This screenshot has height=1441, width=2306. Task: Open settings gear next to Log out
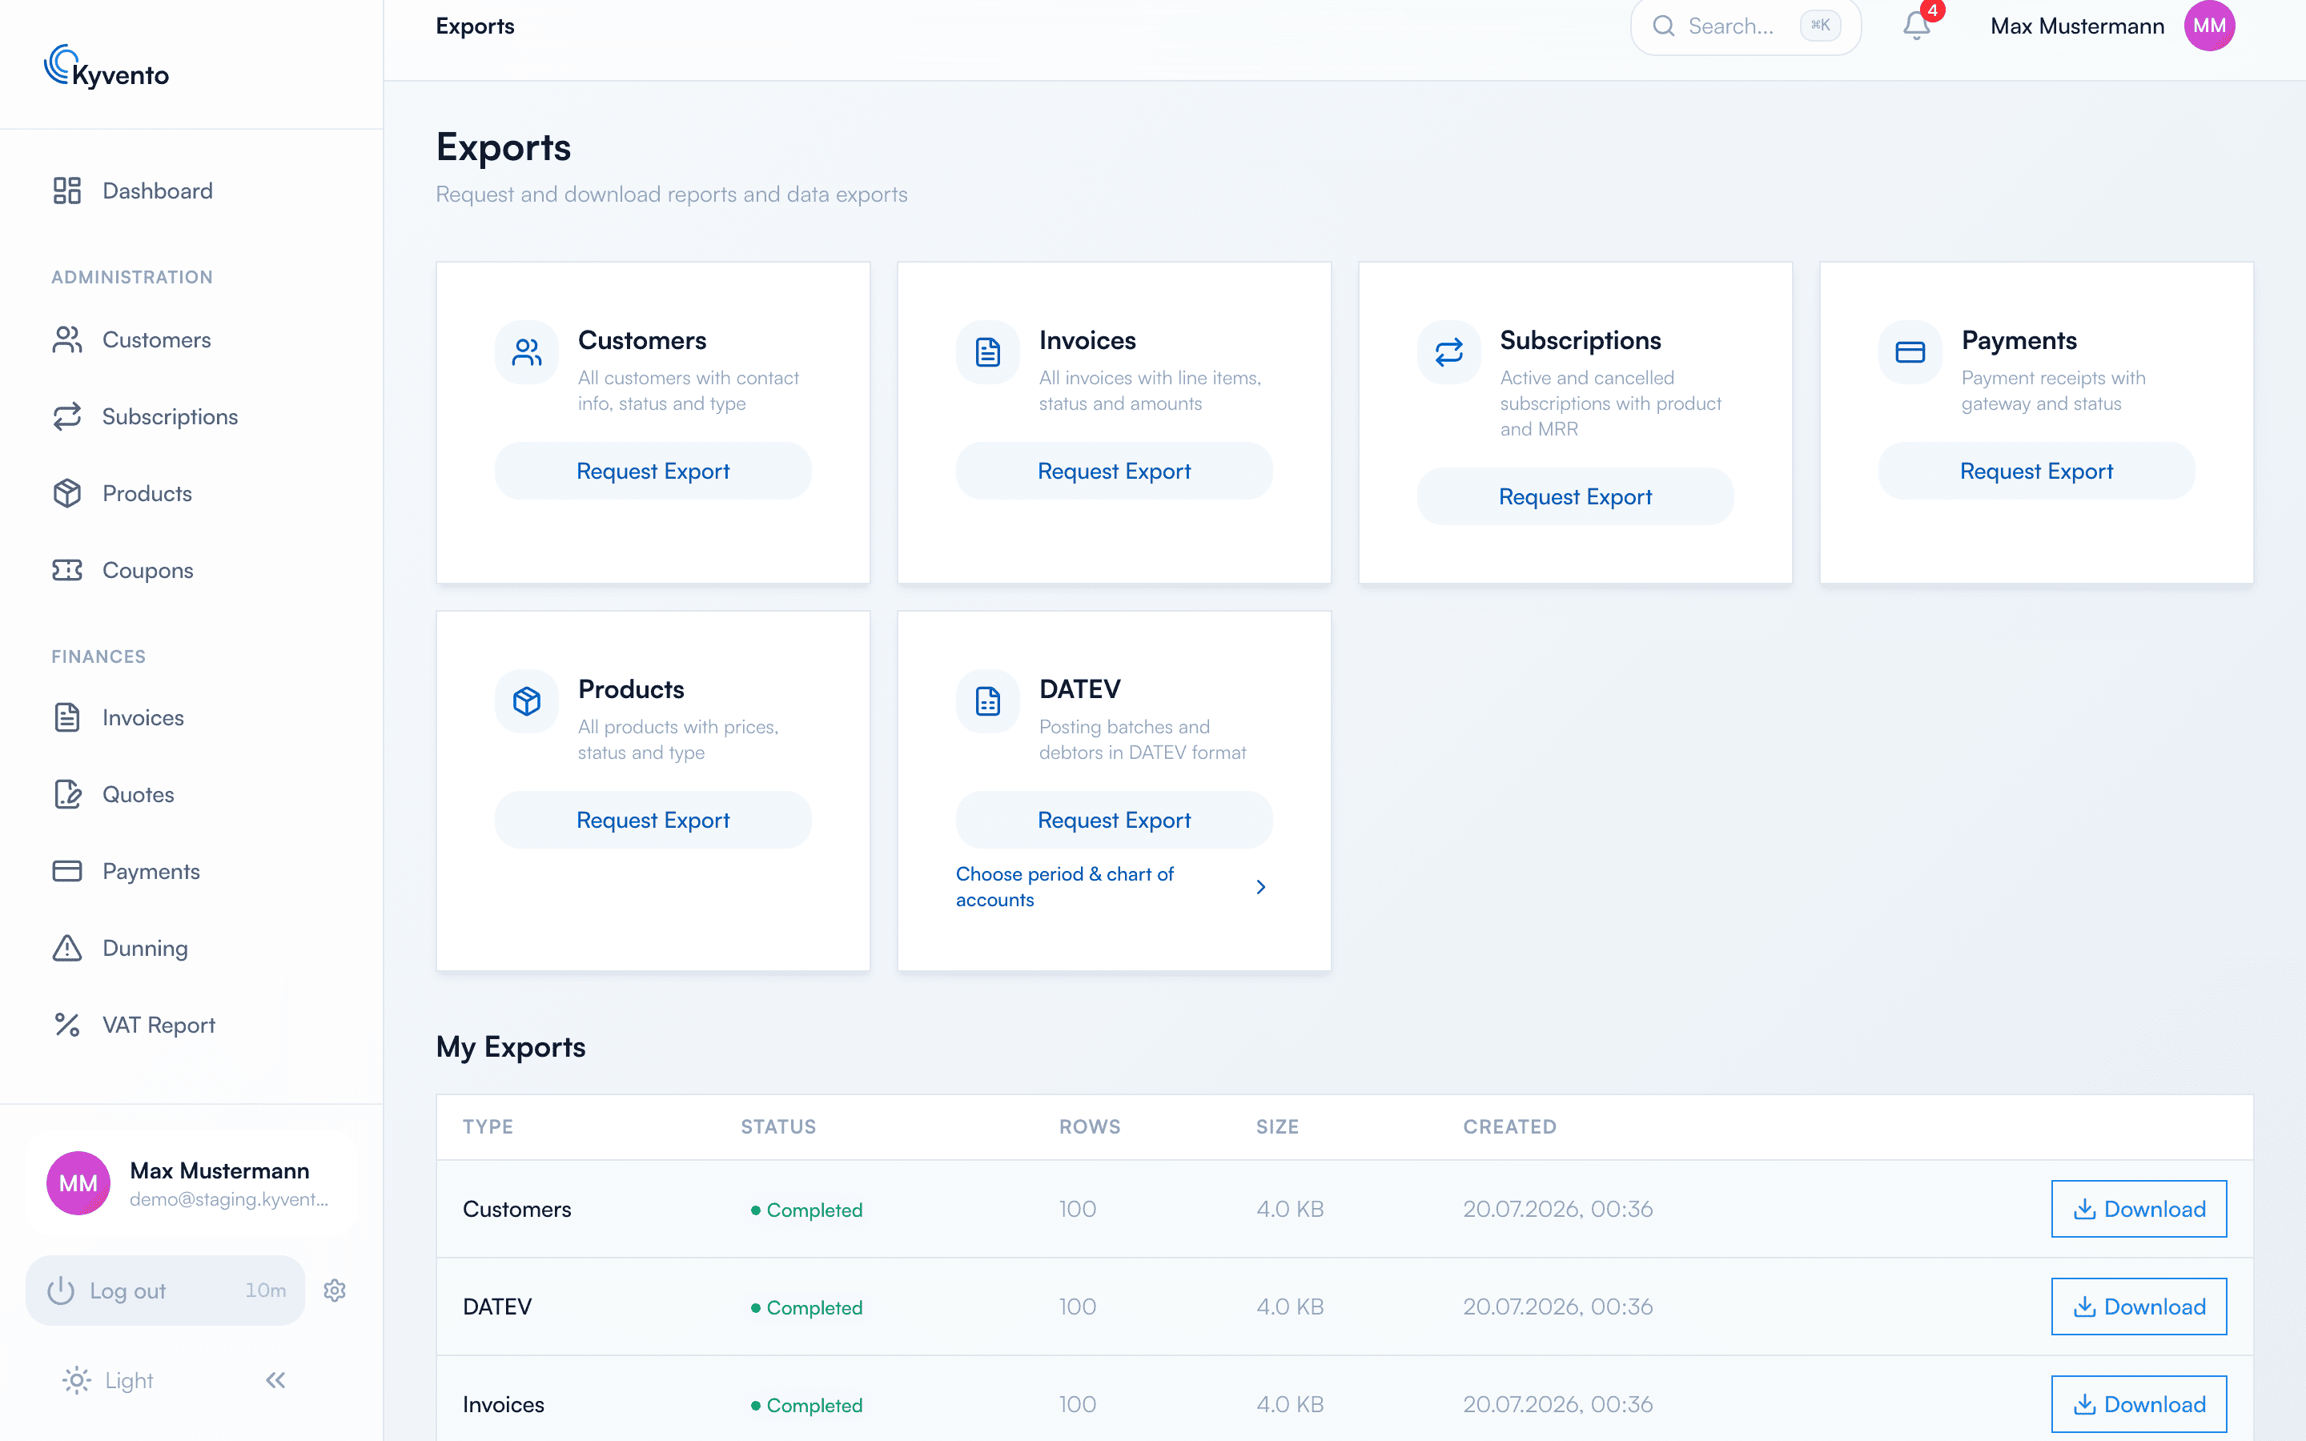335,1290
